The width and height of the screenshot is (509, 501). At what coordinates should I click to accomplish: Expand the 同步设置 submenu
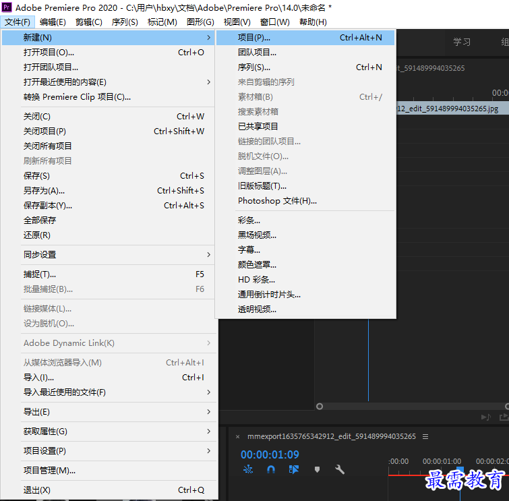click(x=108, y=255)
